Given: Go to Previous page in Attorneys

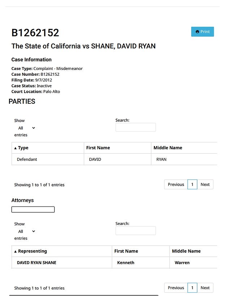Looking at the screenshot, I should pos(176,288).
